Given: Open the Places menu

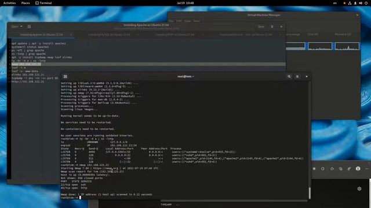Looking at the screenshot, I should [x=26, y=3].
